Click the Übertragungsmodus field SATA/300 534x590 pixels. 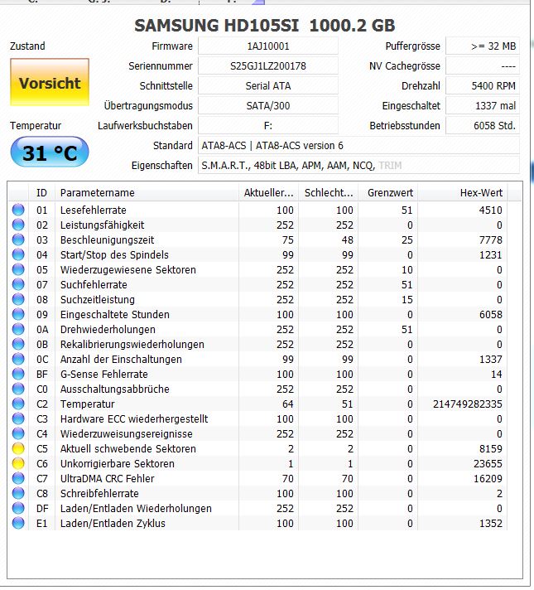(x=267, y=106)
